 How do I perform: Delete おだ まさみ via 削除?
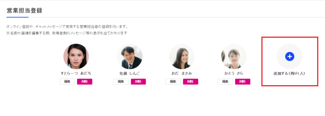[x=190, y=82]
